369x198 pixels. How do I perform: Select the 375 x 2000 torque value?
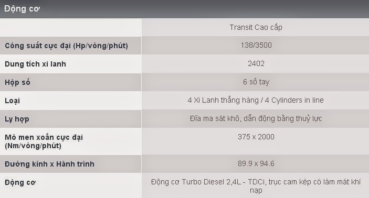[256, 137]
